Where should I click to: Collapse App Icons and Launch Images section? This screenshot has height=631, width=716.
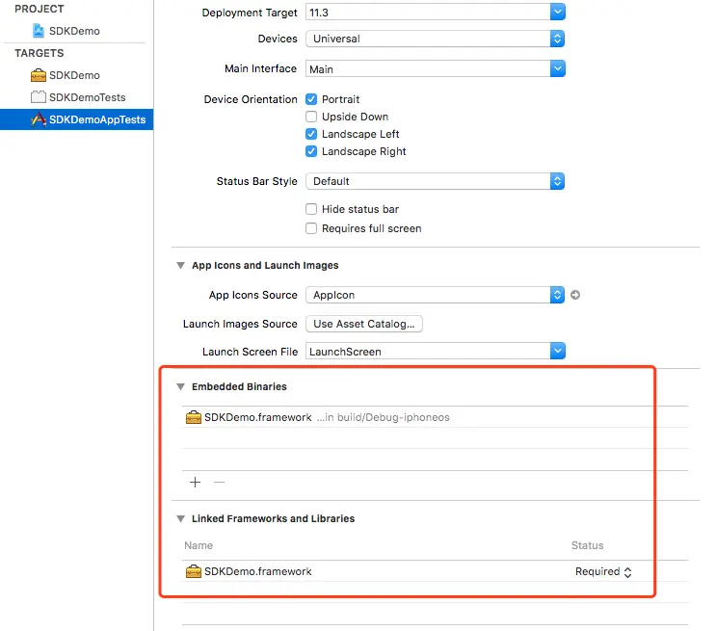click(x=181, y=265)
